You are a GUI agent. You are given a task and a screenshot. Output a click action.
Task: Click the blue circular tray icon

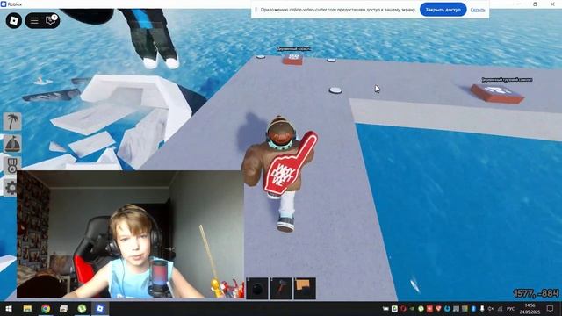point(447,308)
